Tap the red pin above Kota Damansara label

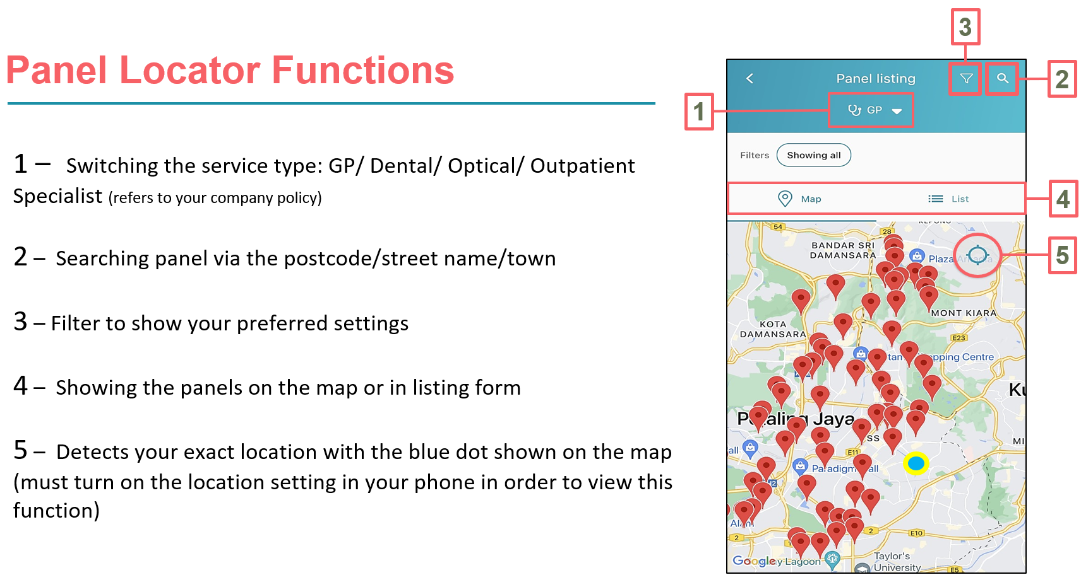click(x=801, y=300)
